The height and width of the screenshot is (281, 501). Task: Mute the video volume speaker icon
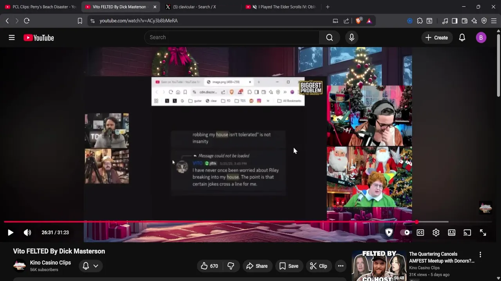click(27, 233)
